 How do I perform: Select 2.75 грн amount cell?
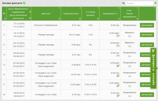coord(76,95)
